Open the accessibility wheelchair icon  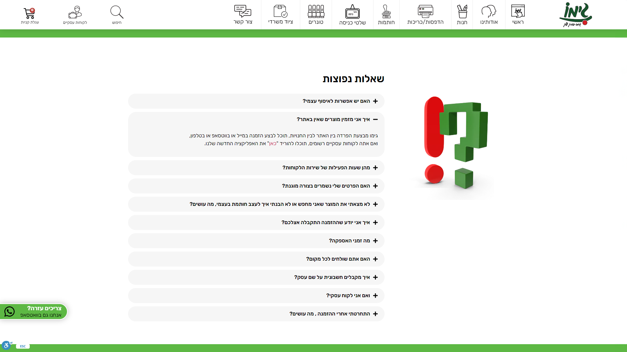point(6,345)
